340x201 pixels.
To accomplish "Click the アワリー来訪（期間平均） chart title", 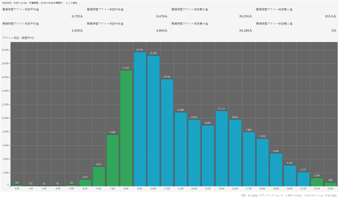I will [18, 38].
